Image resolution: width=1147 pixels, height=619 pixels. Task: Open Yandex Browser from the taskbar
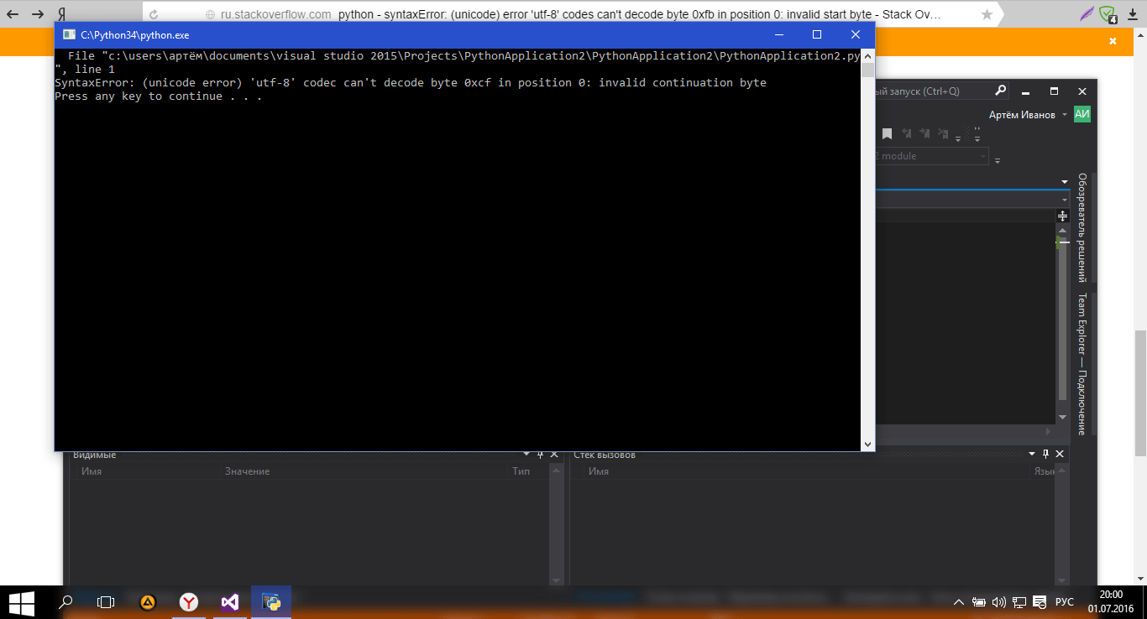coord(188,601)
